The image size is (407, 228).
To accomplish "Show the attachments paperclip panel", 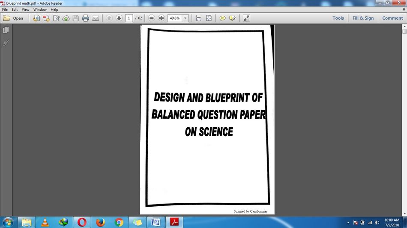I will click(x=6, y=43).
